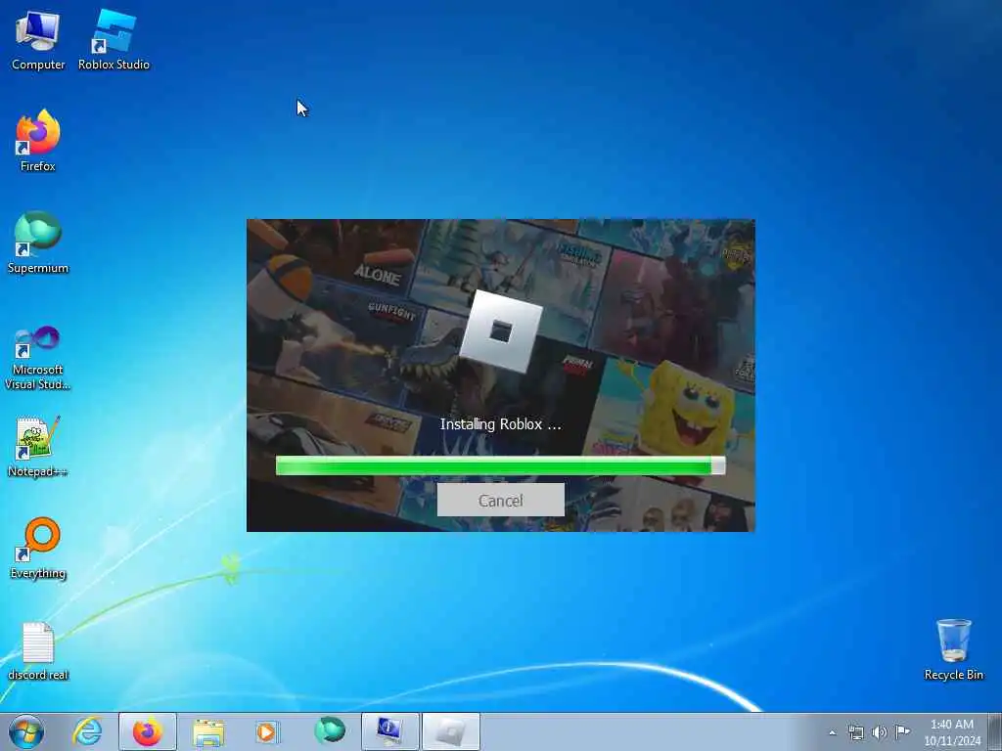Open the network tray icon
1002x751 pixels.
point(855,732)
